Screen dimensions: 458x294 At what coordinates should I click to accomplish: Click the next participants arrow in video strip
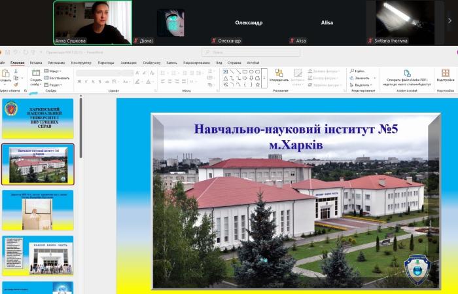(x=449, y=20)
